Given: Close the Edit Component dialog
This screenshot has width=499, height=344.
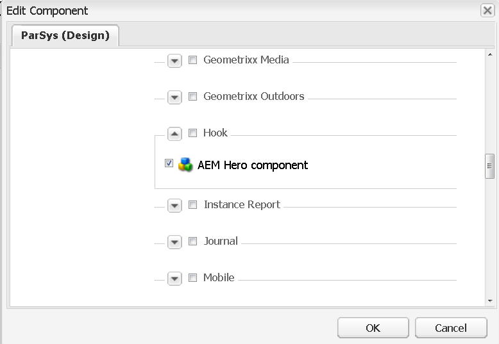Looking at the screenshot, I should pyautogui.click(x=487, y=10).
